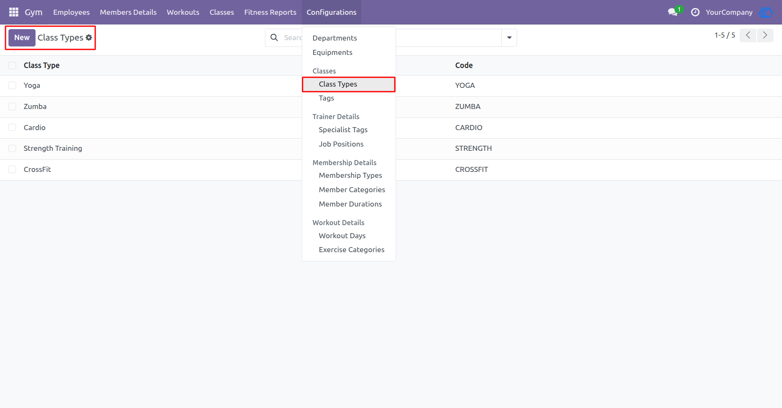Click the blue user avatar icon
The image size is (782, 408).
pyautogui.click(x=766, y=12)
